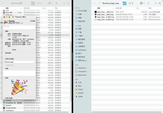Sort by 大小 column in flouwus_logo_svg window
The height and width of the screenshot is (113, 163).
tap(138, 8)
